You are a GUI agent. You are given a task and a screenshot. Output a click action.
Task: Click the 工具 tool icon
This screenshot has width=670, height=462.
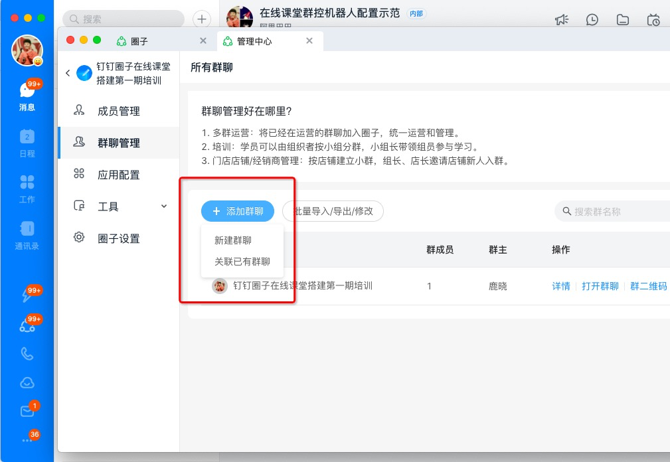coord(79,206)
